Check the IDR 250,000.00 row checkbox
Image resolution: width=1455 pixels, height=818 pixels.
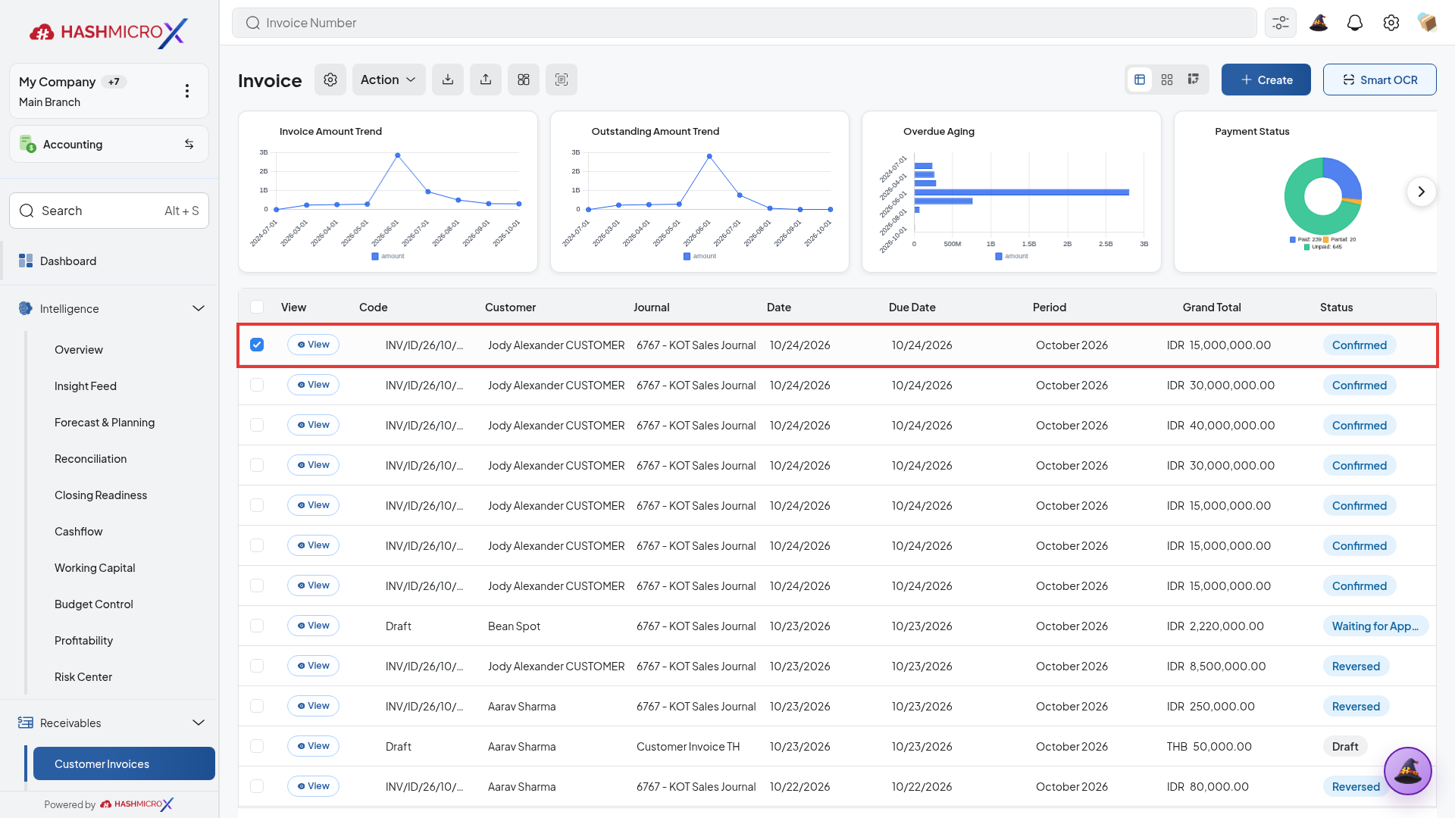pyautogui.click(x=257, y=706)
